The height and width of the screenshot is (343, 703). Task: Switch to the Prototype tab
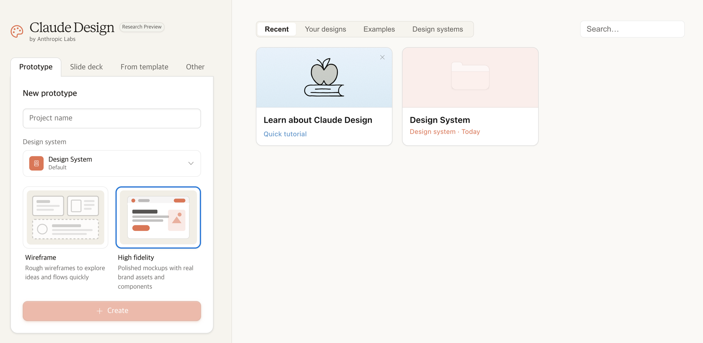point(36,67)
